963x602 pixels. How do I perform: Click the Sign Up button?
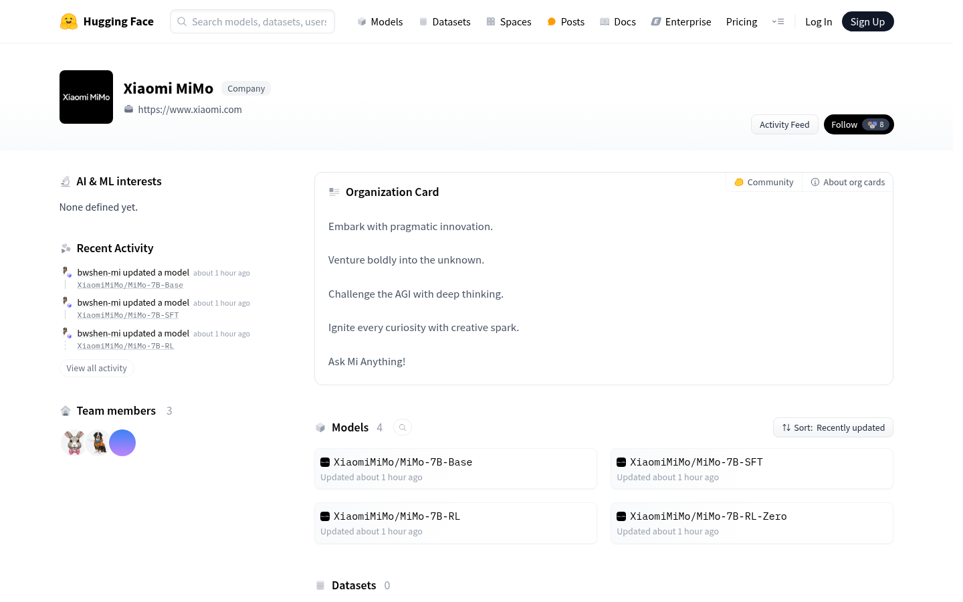click(x=867, y=21)
